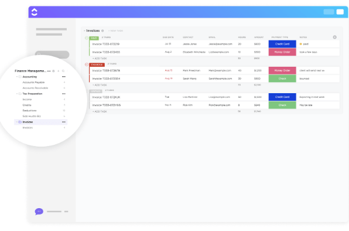Collapse the Invoices folder arrow in sidebar
Viewport: 349px width, 231px height.
pos(17,122)
